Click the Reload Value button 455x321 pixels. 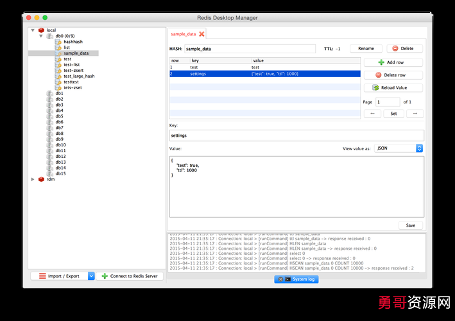393,88
